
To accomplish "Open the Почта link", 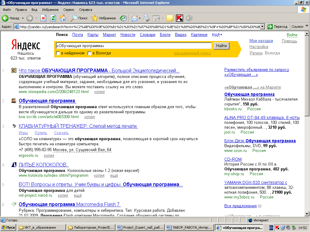I will point(77,34).
